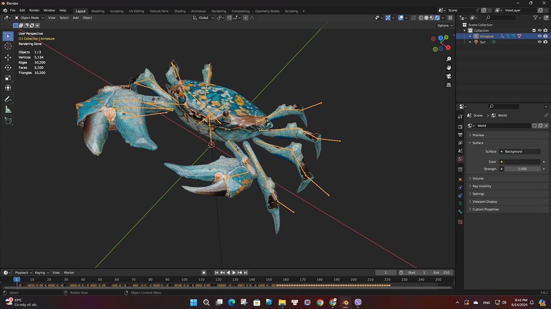Open the Object Mode dropdown
The image size is (551, 309).
click(29, 18)
